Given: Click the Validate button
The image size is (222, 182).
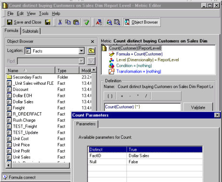Looking at the screenshot, I should pyautogui.click(x=198, y=107).
